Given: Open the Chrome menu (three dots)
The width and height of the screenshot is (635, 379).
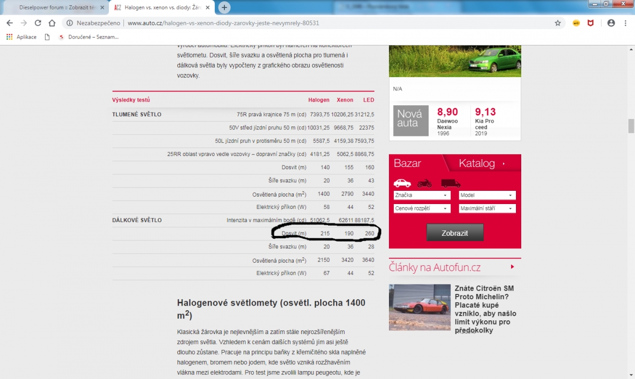Looking at the screenshot, I should pos(625,23).
